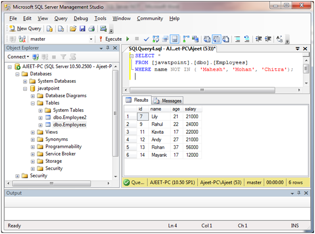This screenshot has height=234, width=315.
Task: Click the Increase Indent icon
Action: 268,39
